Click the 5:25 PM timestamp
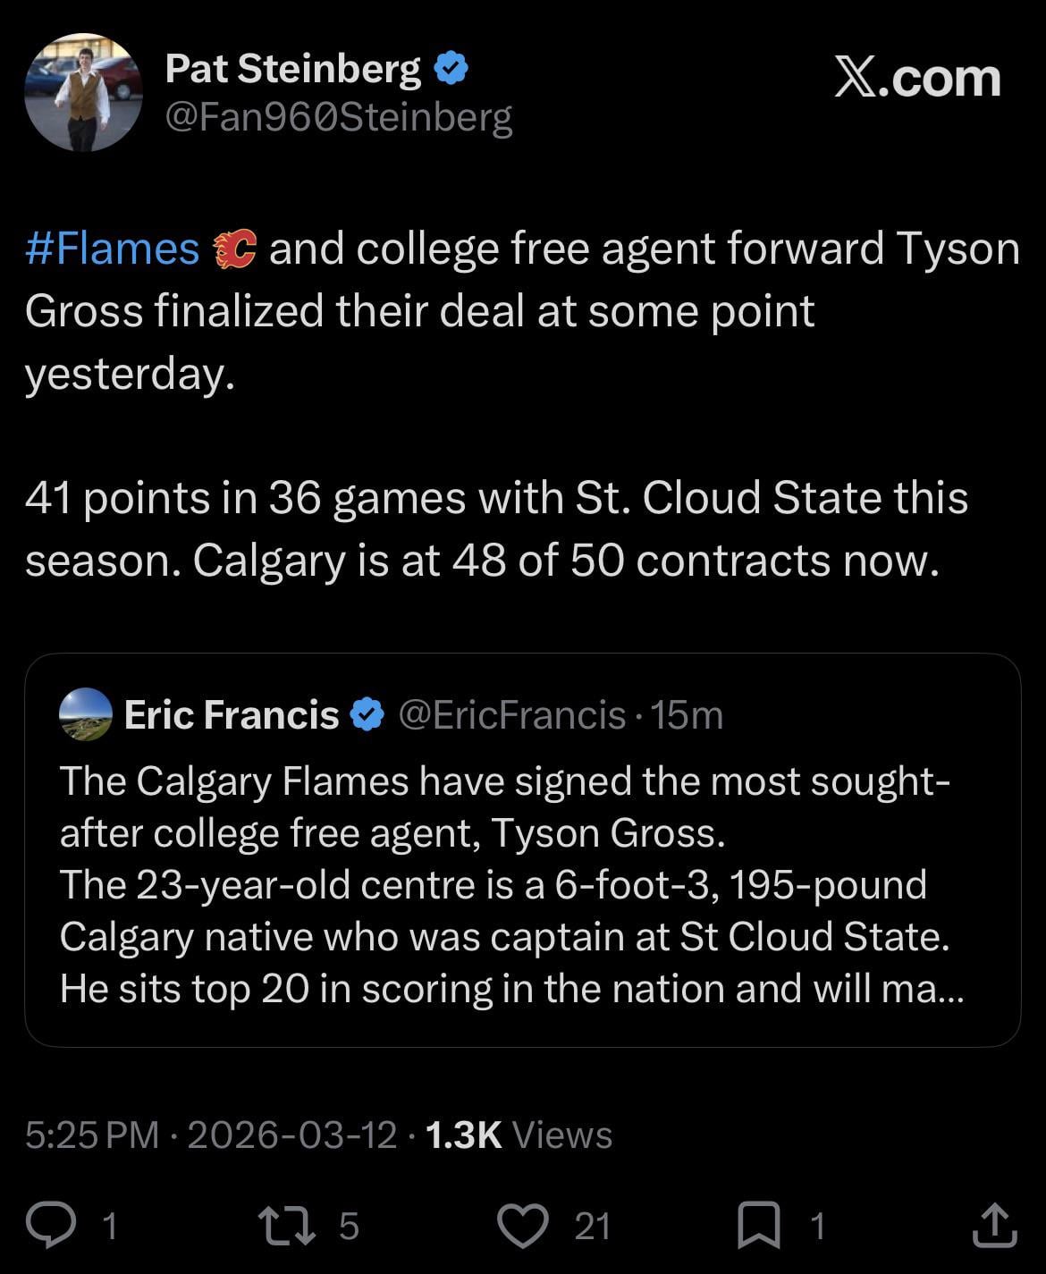 92,1135
